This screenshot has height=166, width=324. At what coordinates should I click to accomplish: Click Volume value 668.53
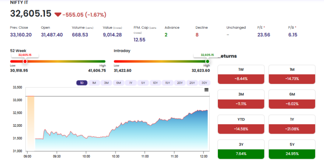tap(80, 35)
